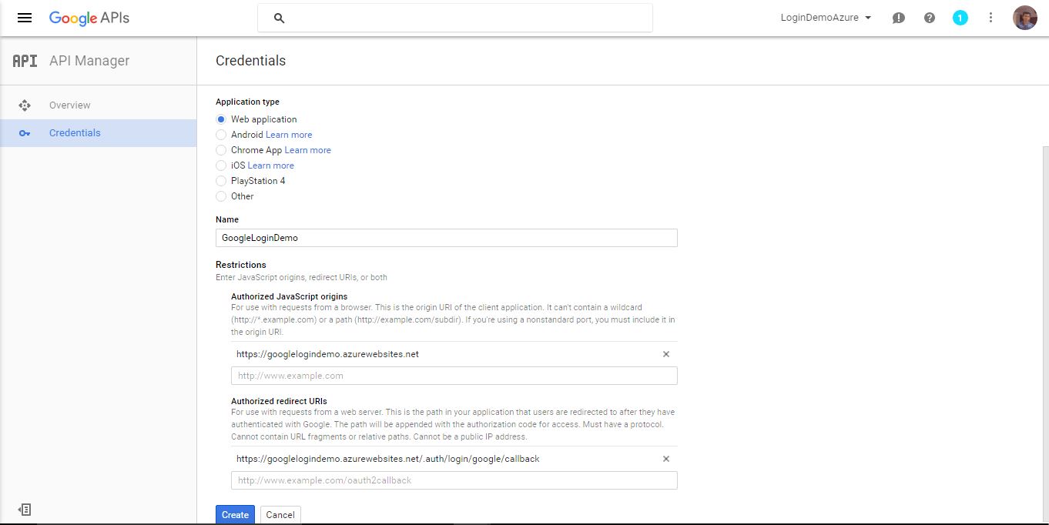Screen dimensions: 1049x525
Task: Click the Google APIs logo
Action: [x=89, y=18]
